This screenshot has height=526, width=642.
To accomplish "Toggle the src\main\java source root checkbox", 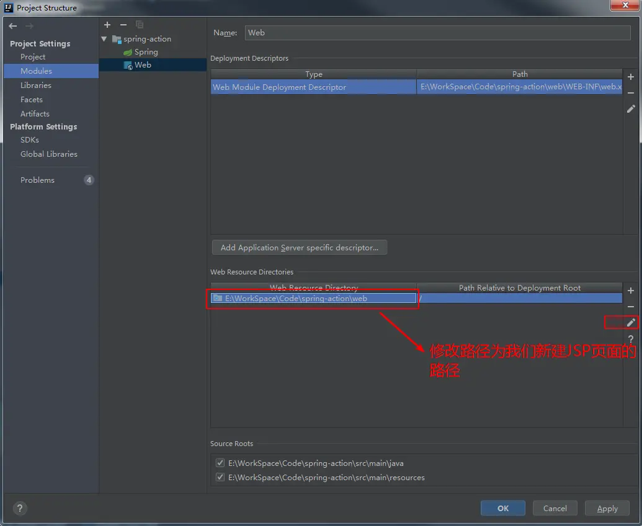I will tap(220, 463).
